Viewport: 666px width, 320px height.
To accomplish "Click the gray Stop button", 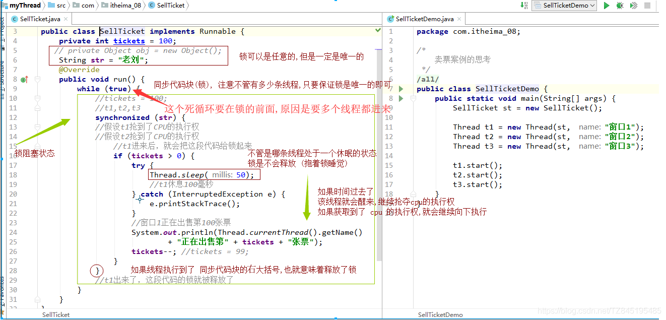I will [x=648, y=6].
